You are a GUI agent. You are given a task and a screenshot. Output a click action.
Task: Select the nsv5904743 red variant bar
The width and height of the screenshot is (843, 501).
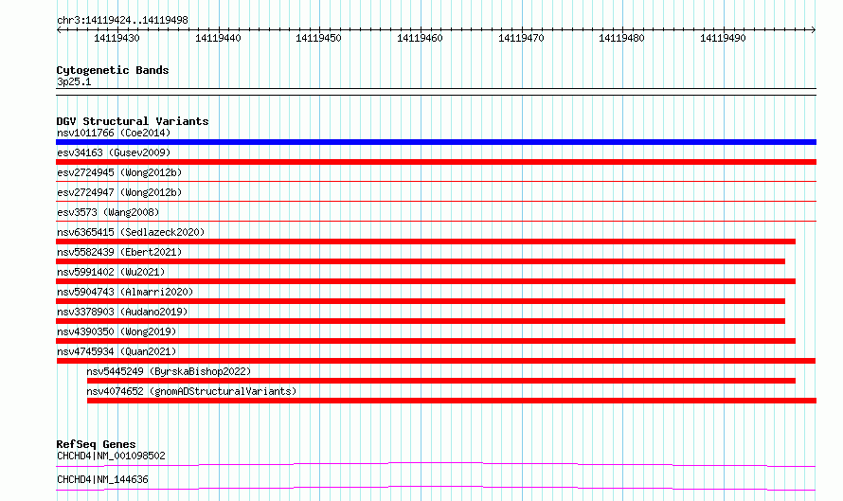tap(421, 301)
